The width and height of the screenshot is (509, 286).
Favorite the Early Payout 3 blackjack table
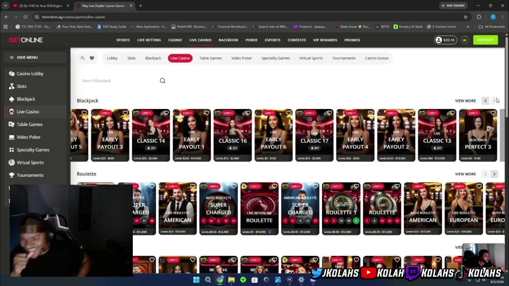[x=125, y=113]
